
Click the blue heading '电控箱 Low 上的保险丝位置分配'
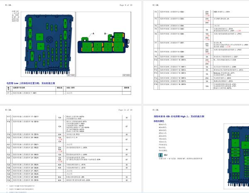37,83
